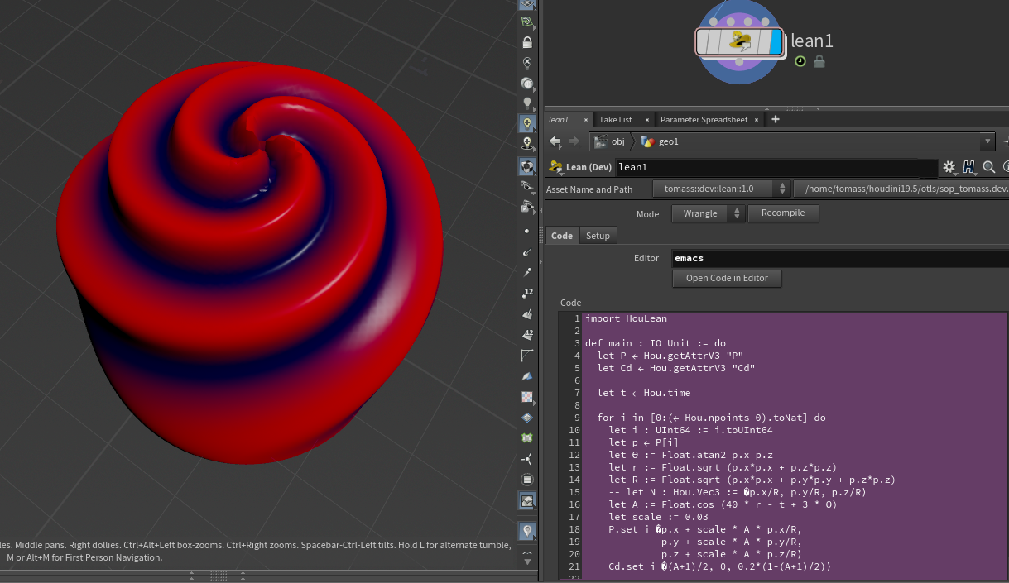The width and height of the screenshot is (1009, 583).
Task: Show primitive numbers icon with 12
Action: click(526, 335)
